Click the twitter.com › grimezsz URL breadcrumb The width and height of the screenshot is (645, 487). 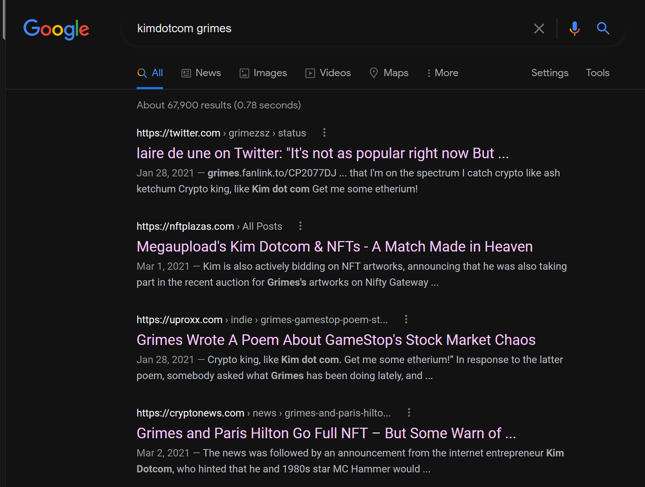(x=221, y=133)
